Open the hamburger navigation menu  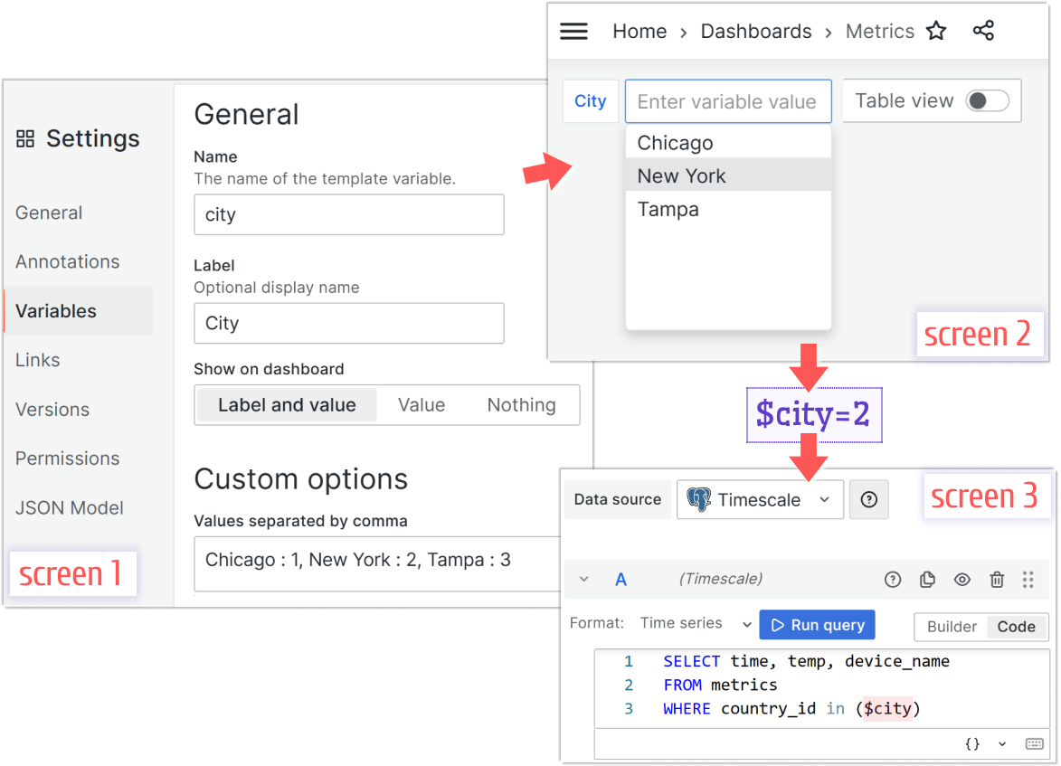click(x=573, y=30)
